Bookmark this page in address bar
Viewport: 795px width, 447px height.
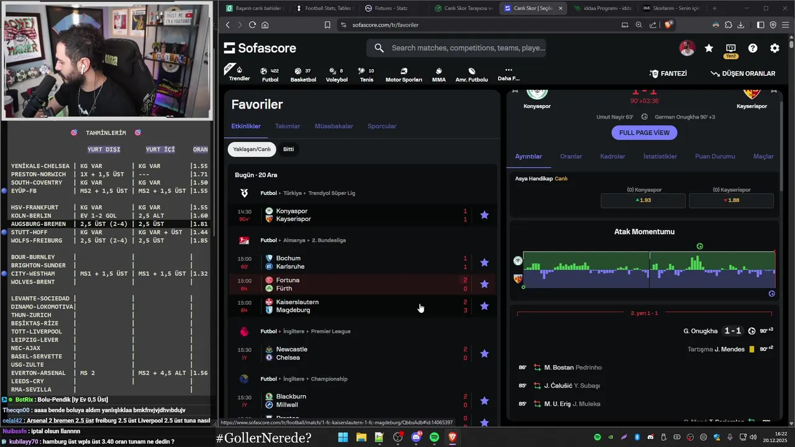[327, 25]
